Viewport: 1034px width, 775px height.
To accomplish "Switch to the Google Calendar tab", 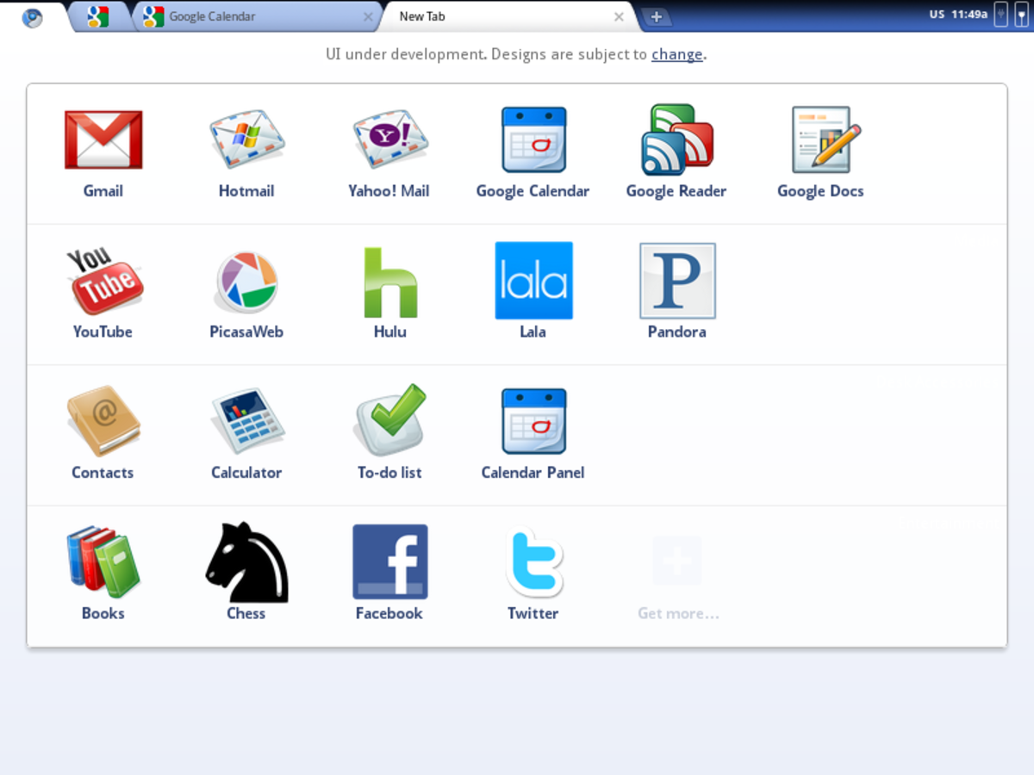I will [x=256, y=16].
